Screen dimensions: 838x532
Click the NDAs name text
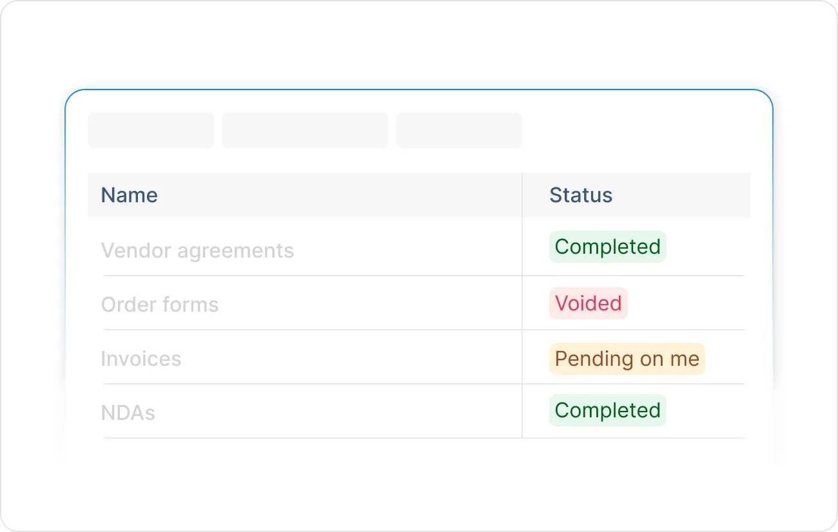(x=128, y=412)
